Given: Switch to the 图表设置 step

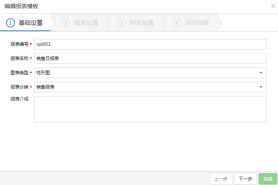Looking at the screenshot, I should (x=81, y=23).
